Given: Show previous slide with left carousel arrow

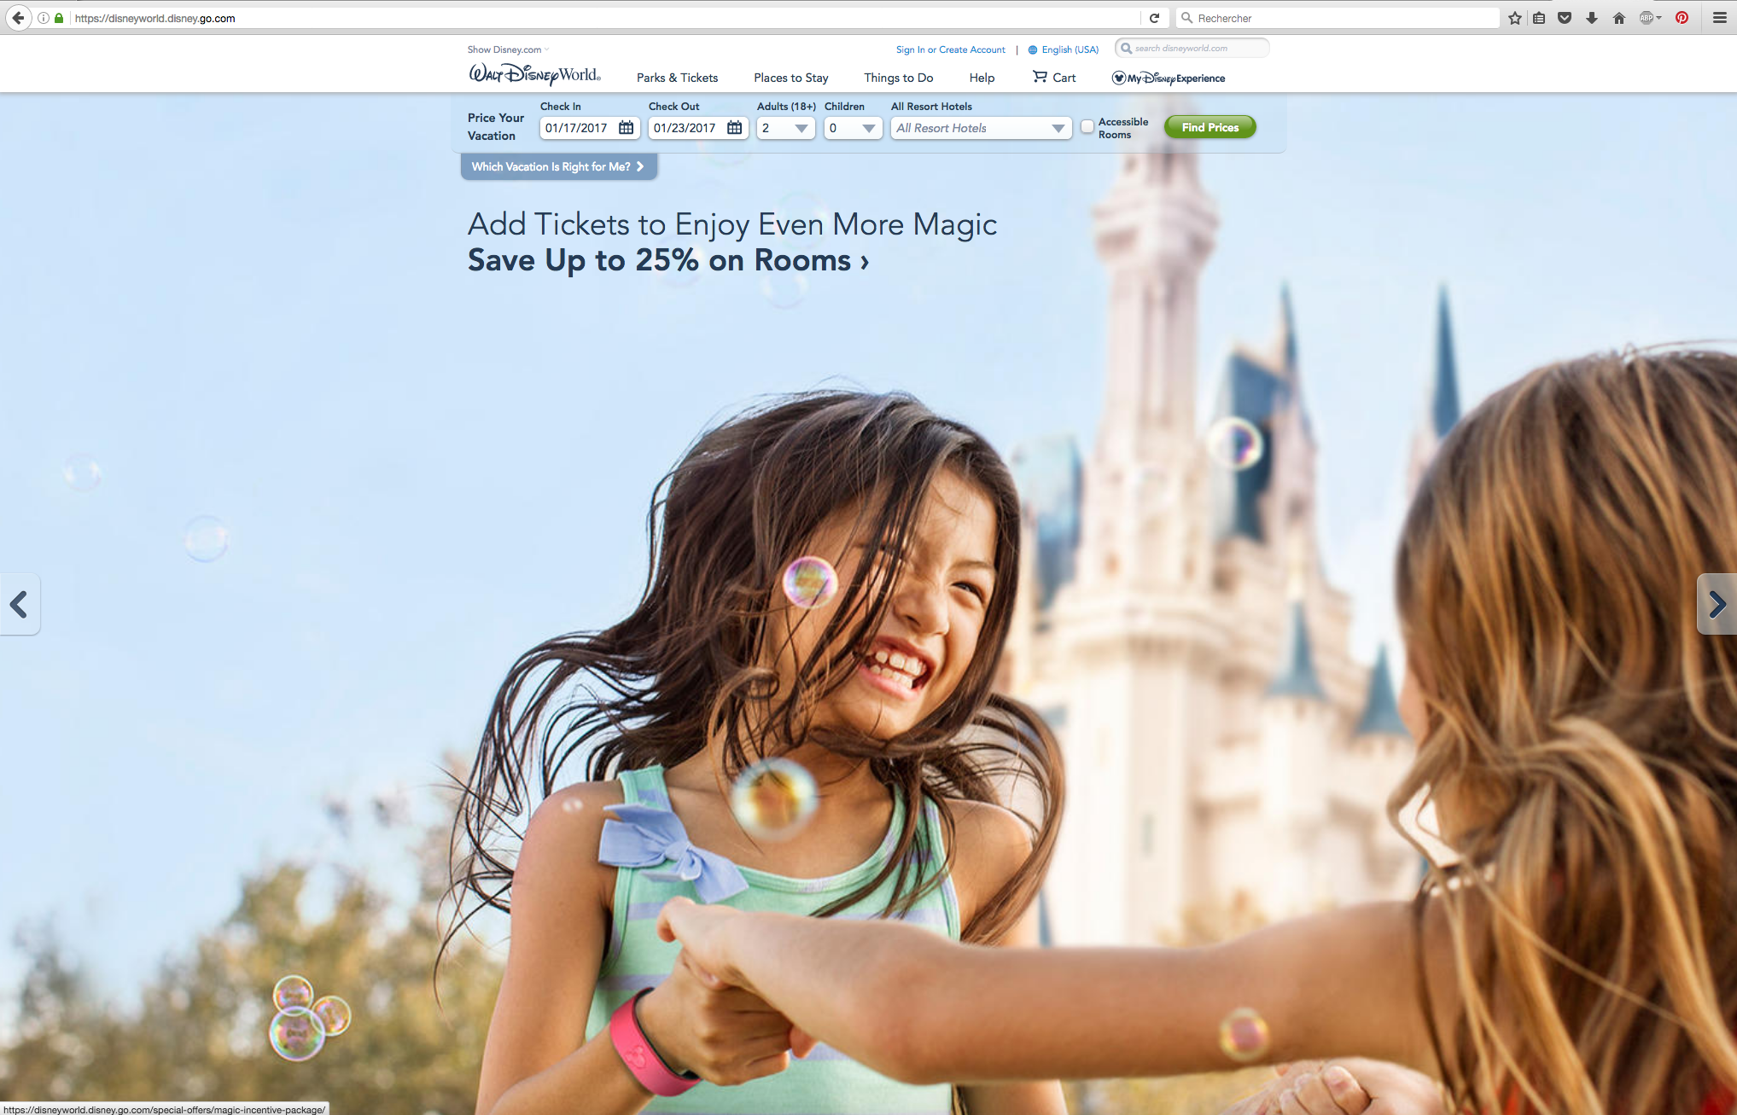Looking at the screenshot, I should point(19,604).
